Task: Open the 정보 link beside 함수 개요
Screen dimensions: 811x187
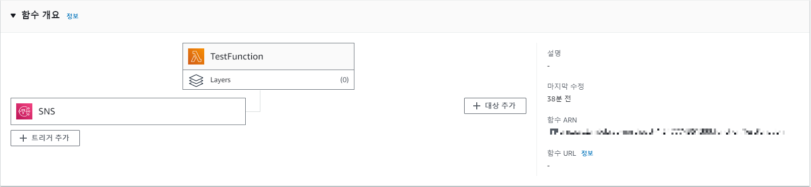Action: coord(72,16)
